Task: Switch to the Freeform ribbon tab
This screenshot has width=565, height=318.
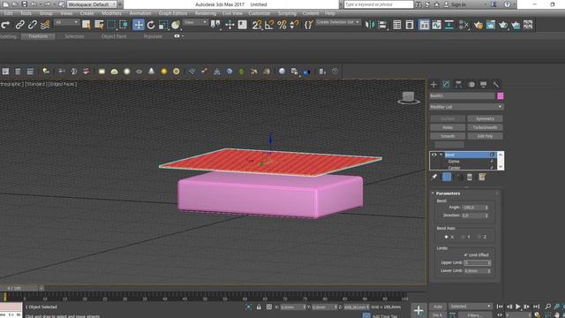Action: [x=38, y=36]
